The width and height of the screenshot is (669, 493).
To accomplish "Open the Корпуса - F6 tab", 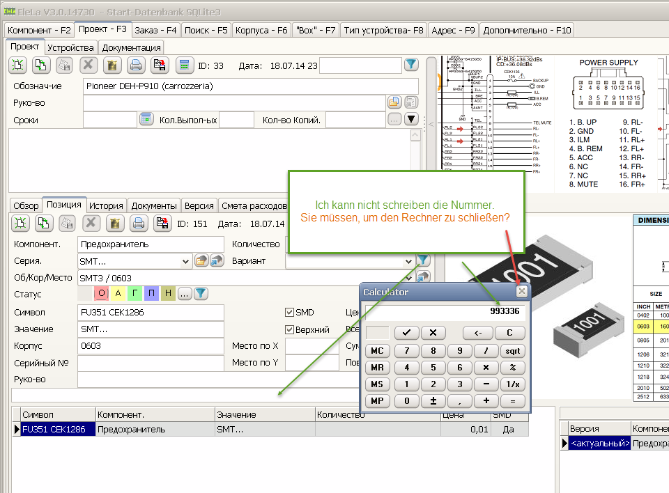I will pyautogui.click(x=261, y=30).
